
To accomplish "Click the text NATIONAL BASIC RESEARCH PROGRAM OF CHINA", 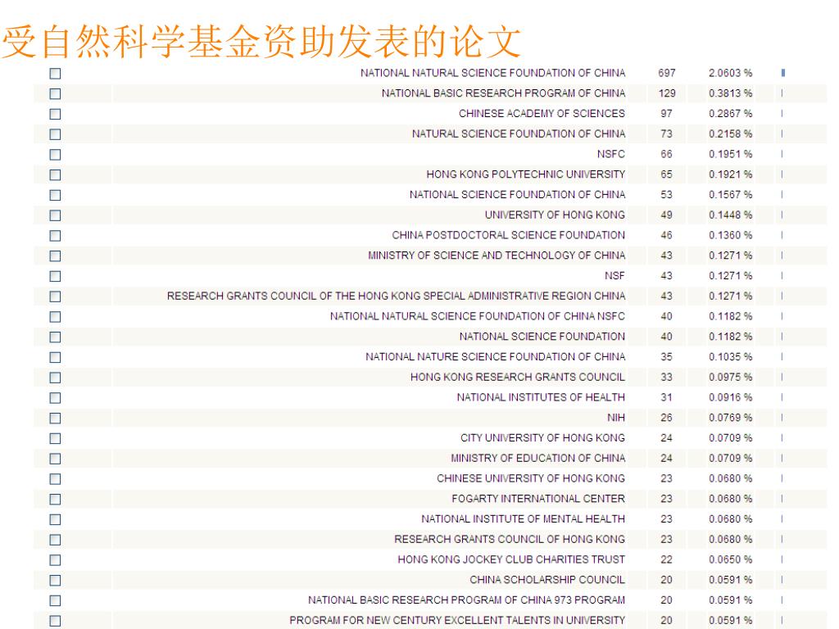I will click(x=504, y=93).
